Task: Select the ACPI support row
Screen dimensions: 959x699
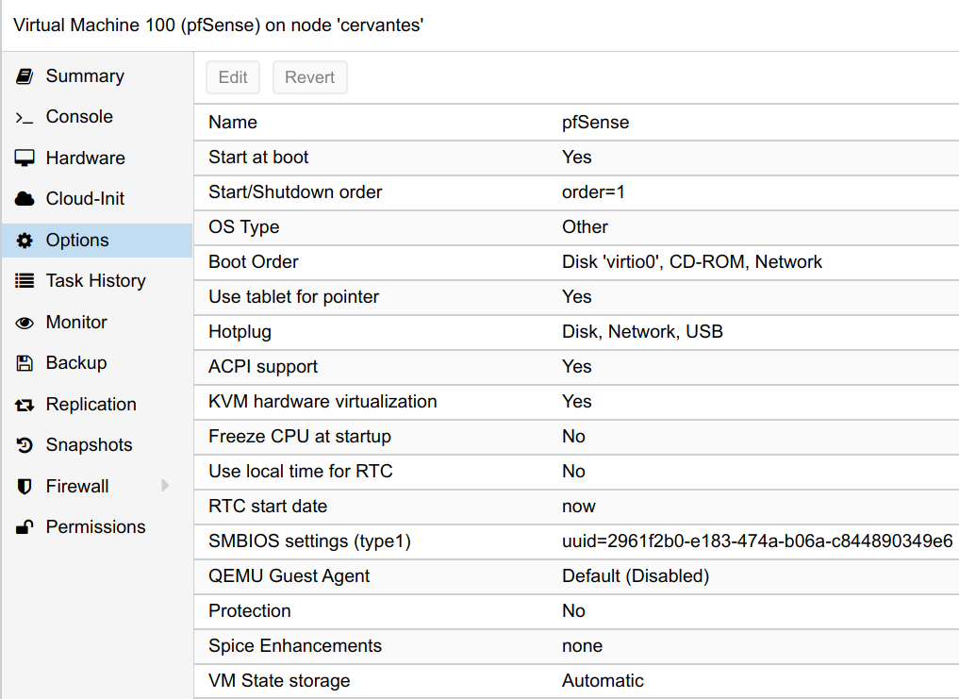Action: pyautogui.click(x=577, y=367)
